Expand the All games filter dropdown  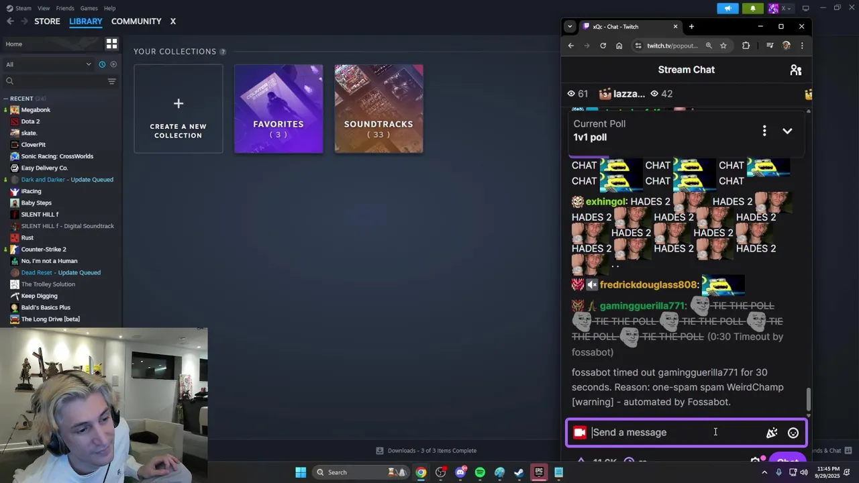(48, 64)
